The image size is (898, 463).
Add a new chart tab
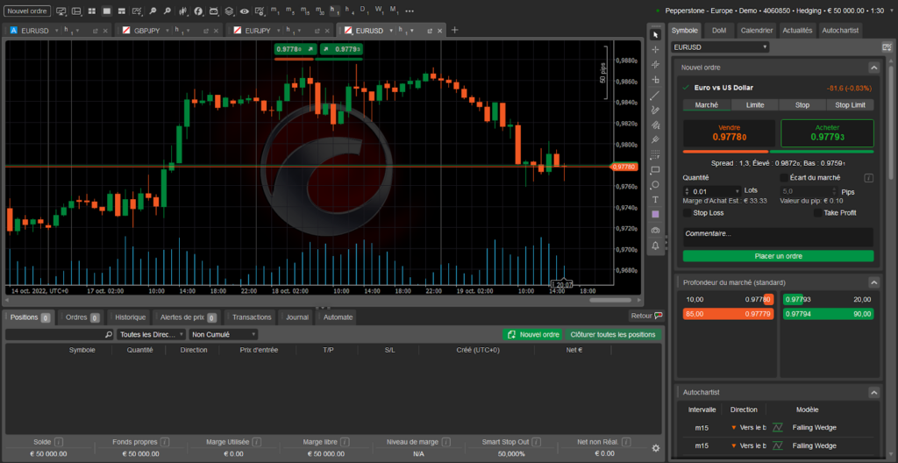point(455,31)
